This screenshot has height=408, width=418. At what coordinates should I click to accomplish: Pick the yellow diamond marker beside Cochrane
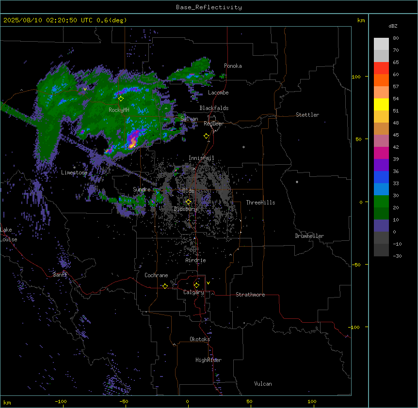[x=165, y=286]
